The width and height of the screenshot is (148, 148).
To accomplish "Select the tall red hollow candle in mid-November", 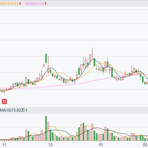I will (26, 82).
